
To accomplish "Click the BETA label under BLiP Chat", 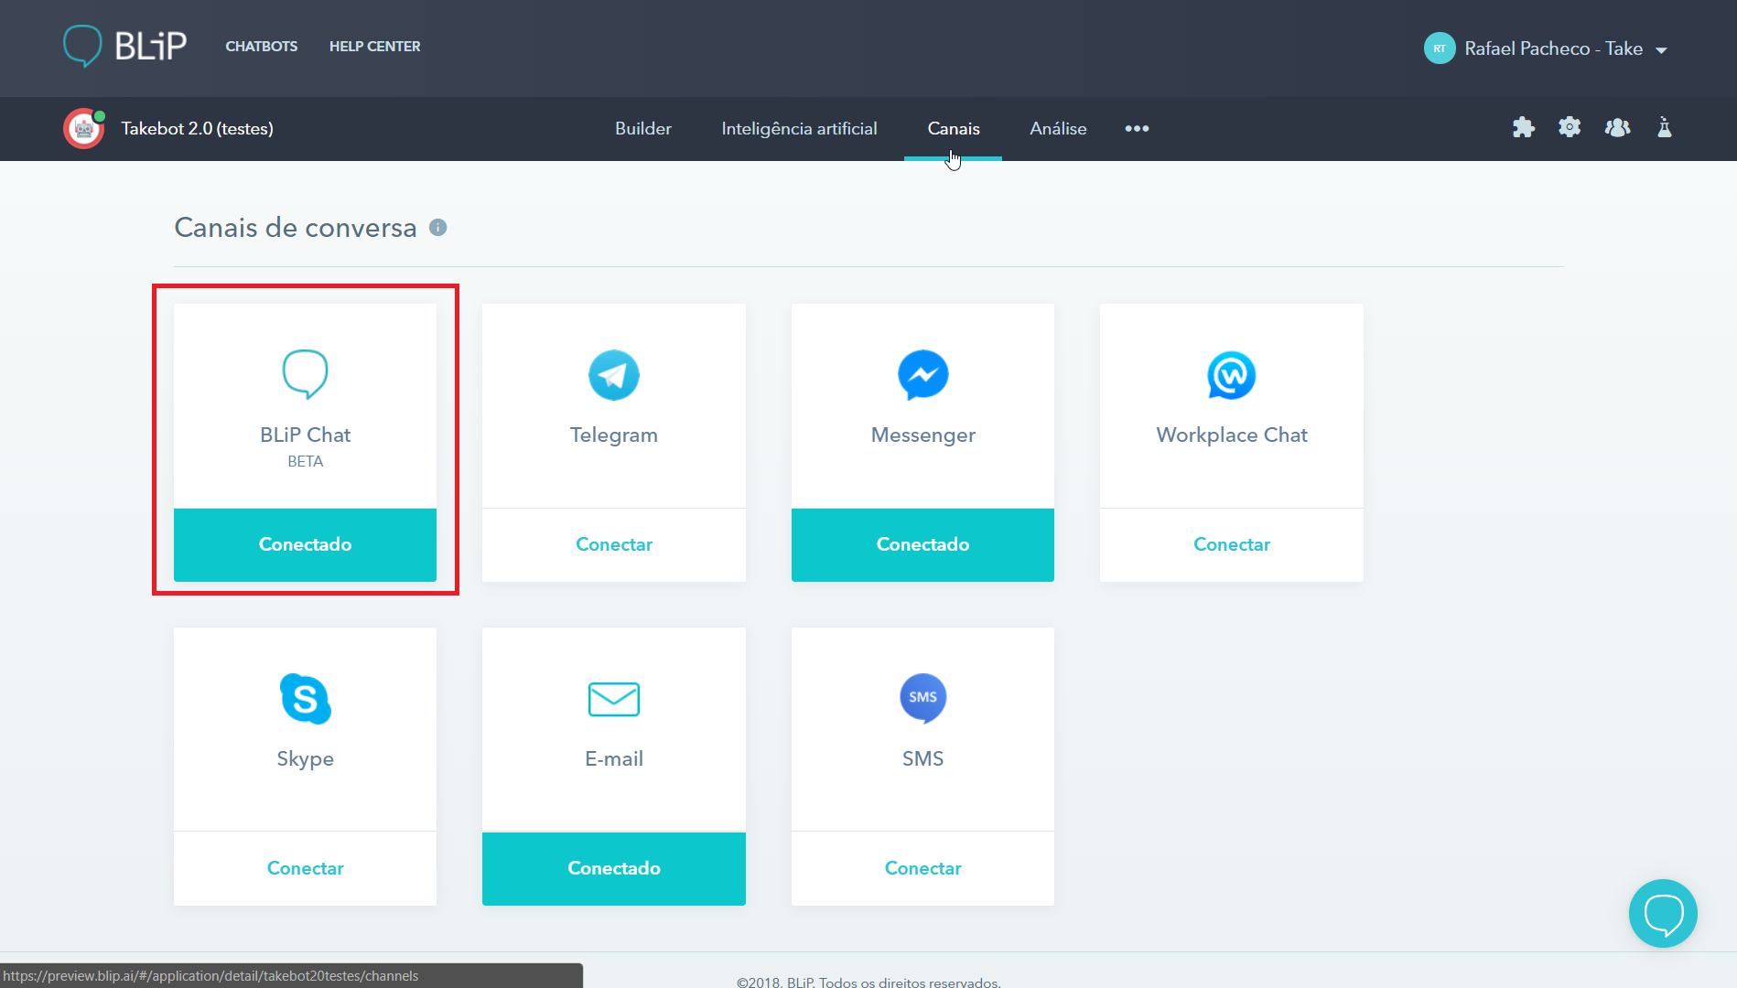I will click(x=305, y=462).
